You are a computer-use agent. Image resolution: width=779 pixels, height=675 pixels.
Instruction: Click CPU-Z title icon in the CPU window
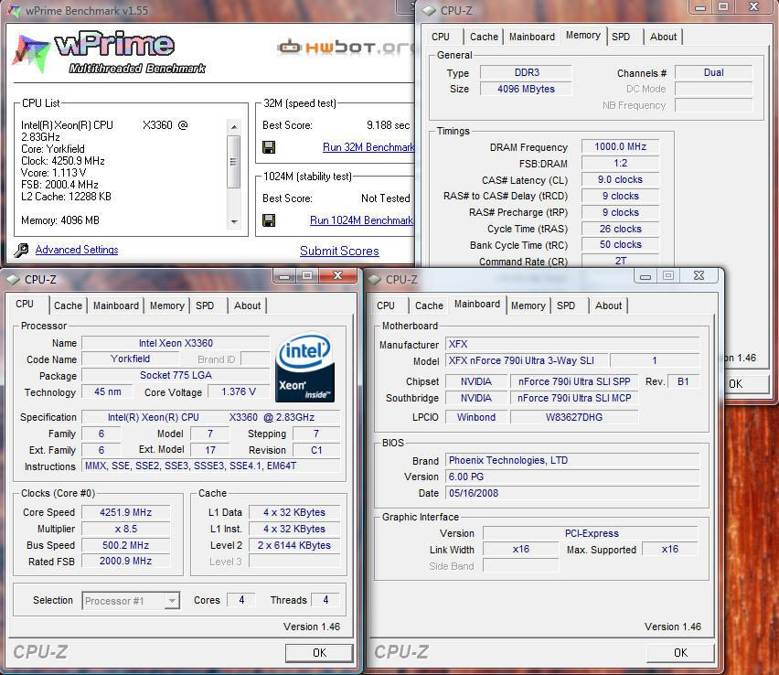click(x=13, y=279)
